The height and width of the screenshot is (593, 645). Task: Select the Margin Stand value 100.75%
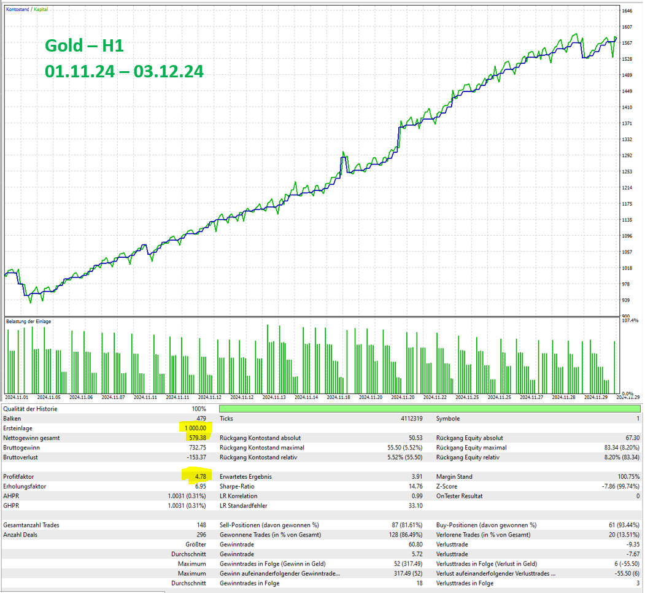[x=628, y=476]
